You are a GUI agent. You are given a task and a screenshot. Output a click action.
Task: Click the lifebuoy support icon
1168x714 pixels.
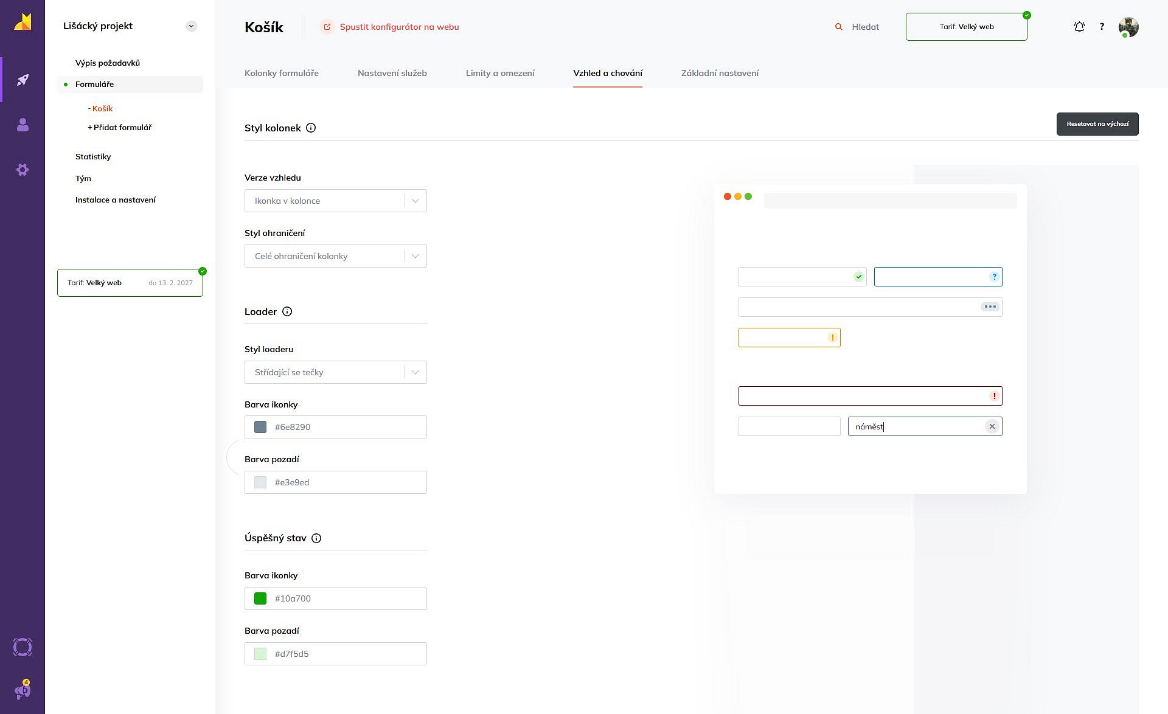(x=23, y=647)
